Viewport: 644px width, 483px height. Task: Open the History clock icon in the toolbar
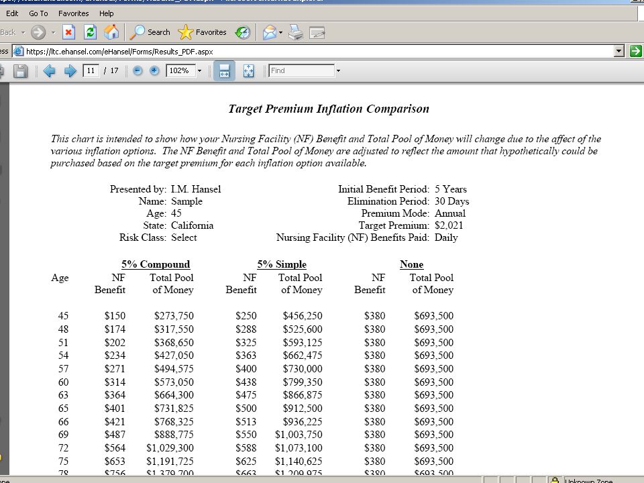[243, 32]
